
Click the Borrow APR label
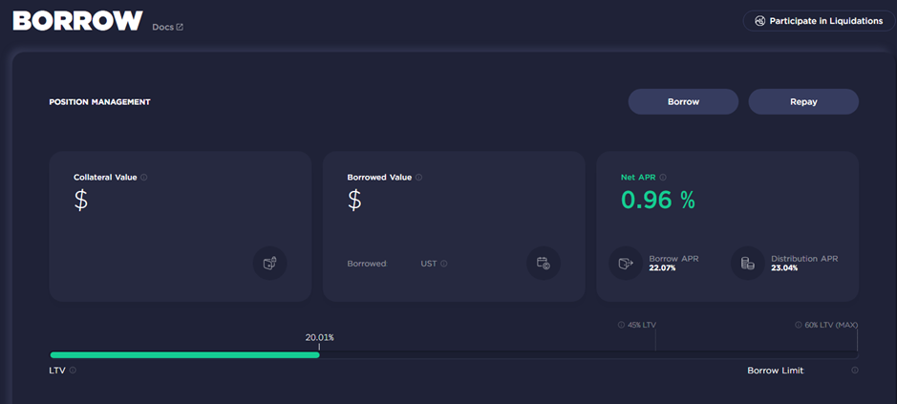(673, 259)
